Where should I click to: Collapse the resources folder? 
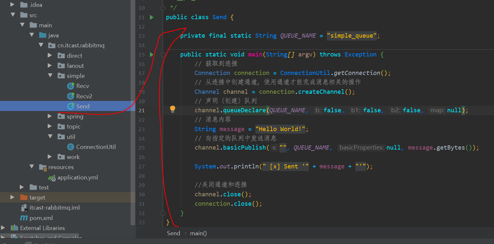point(32,167)
